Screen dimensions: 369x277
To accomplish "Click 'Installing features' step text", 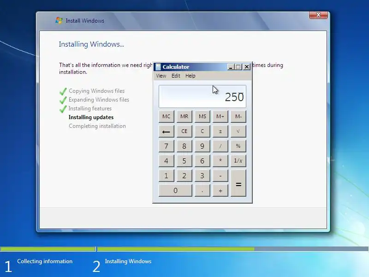I will pyautogui.click(x=90, y=108).
